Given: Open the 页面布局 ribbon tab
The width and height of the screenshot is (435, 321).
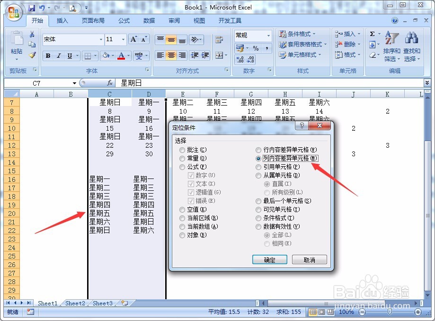Looking at the screenshot, I should click(x=93, y=20).
